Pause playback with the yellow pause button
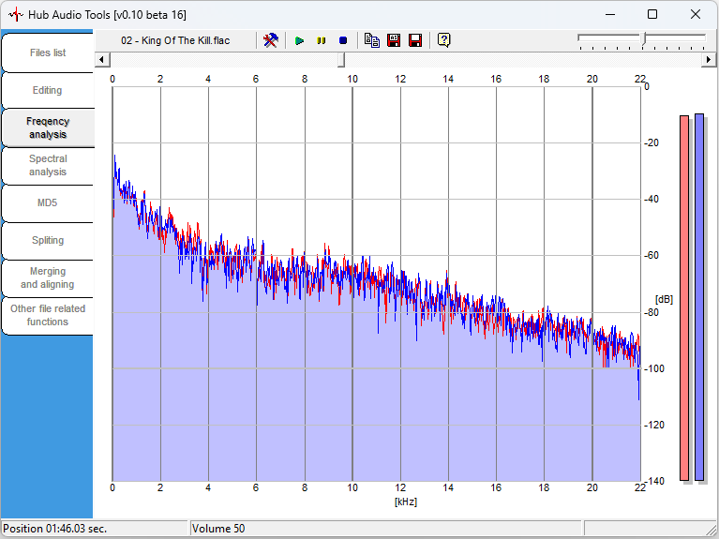The image size is (719, 539). coord(321,41)
